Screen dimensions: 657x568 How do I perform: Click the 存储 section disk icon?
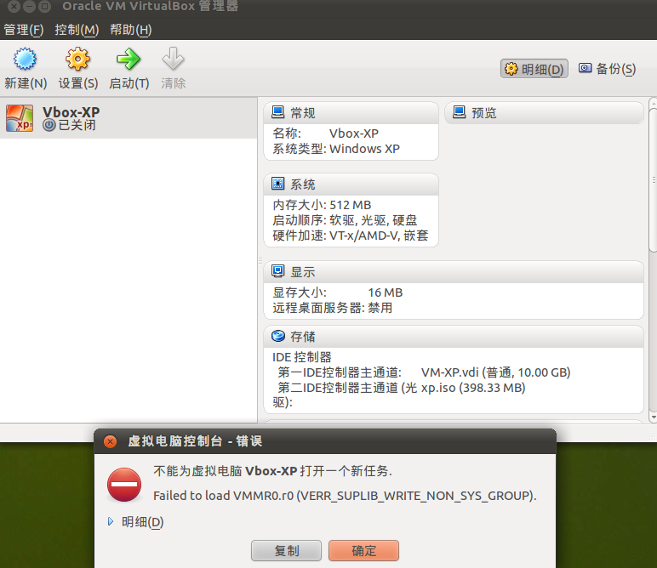coord(277,336)
